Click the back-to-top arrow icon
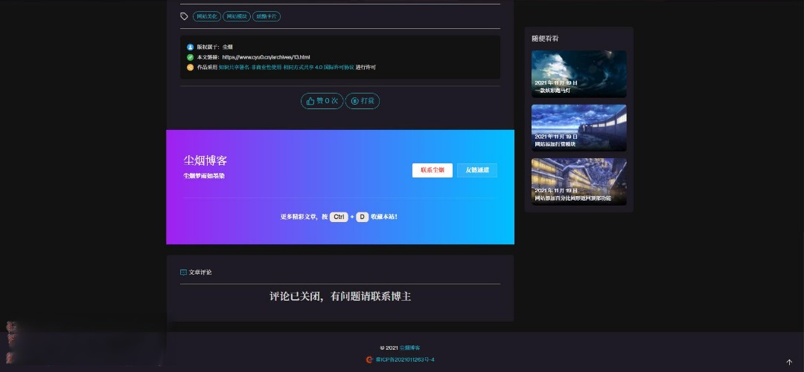The image size is (804, 372). click(x=789, y=362)
